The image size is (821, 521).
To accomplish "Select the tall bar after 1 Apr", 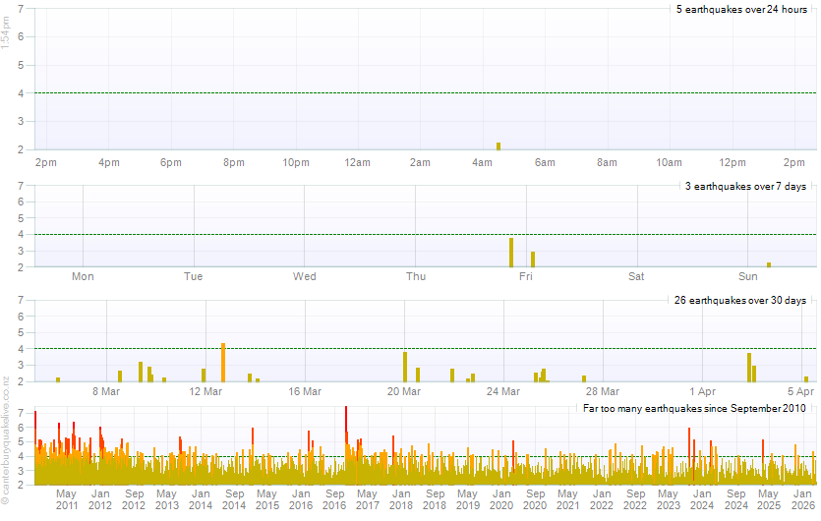I will [x=749, y=368].
